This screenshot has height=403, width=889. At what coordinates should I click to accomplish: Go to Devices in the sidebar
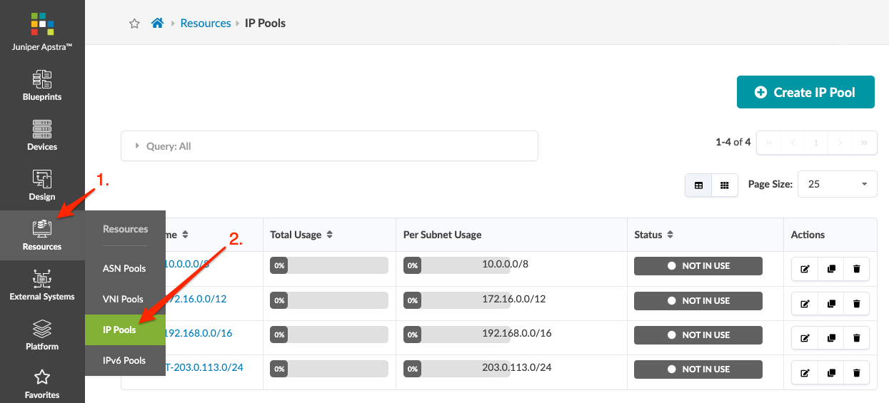point(42,135)
